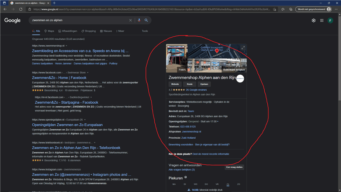Screen dimensions: 341x192
Task: Clear the search box with X icon
Action: [x=130, y=20]
